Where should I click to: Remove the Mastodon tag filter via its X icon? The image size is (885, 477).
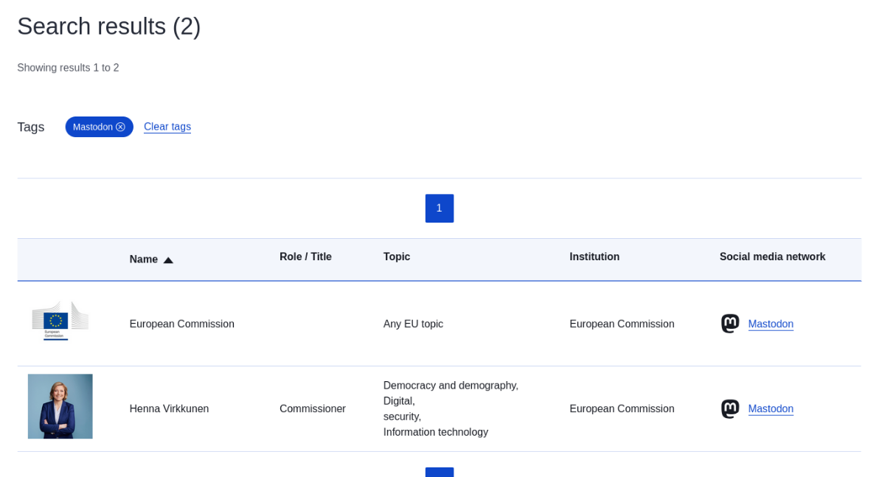click(120, 127)
